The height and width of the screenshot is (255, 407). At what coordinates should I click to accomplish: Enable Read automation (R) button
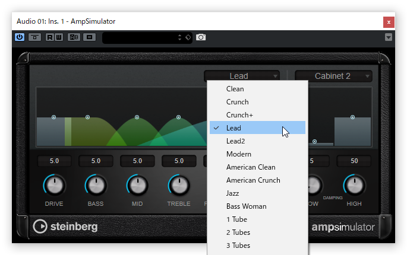(x=49, y=37)
